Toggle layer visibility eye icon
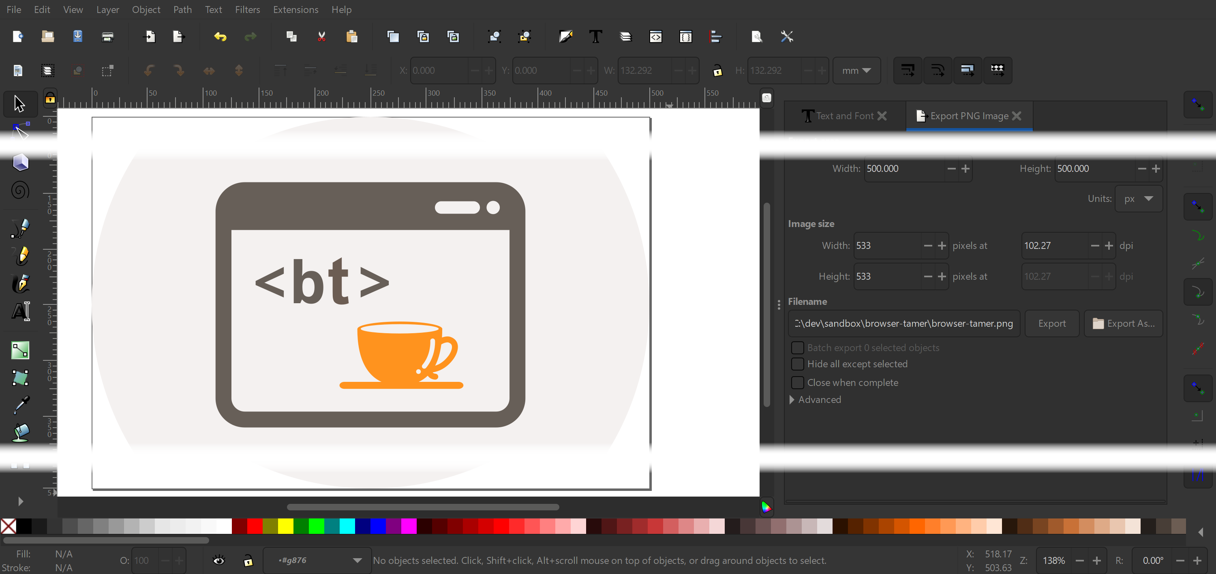 218,560
